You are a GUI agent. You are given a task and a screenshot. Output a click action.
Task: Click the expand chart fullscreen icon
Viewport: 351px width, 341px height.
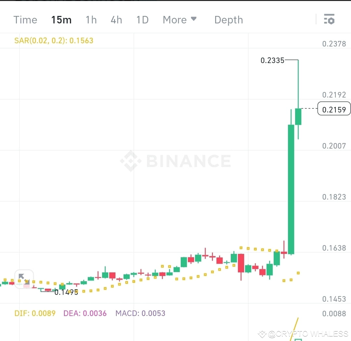pos(24,279)
